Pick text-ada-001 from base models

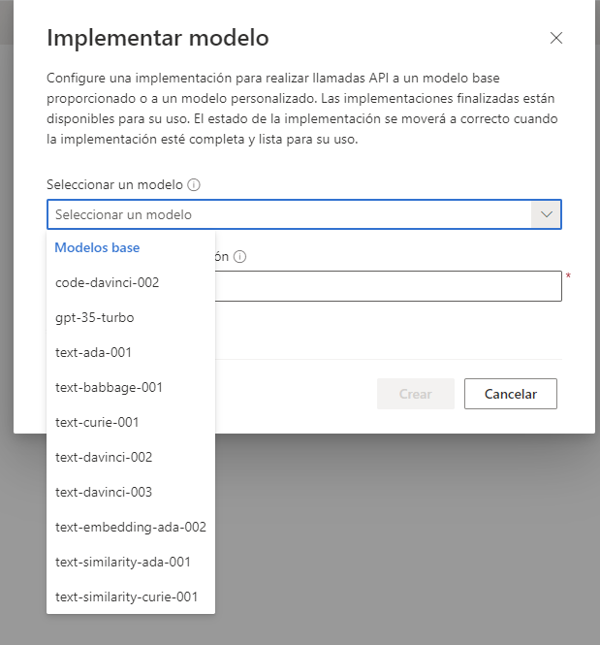(x=131, y=352)
